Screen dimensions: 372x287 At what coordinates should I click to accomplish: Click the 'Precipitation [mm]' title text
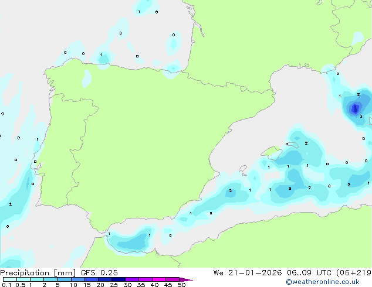click(x=38, y=273)
